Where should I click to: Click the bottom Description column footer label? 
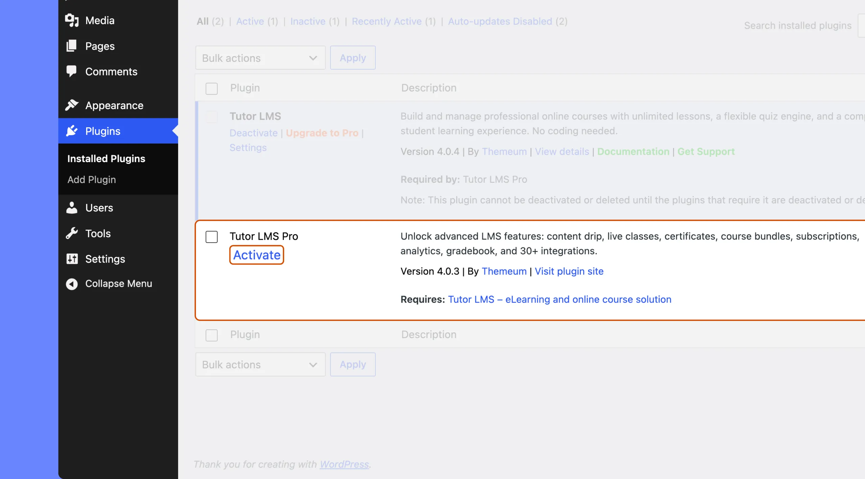(429, 334)
